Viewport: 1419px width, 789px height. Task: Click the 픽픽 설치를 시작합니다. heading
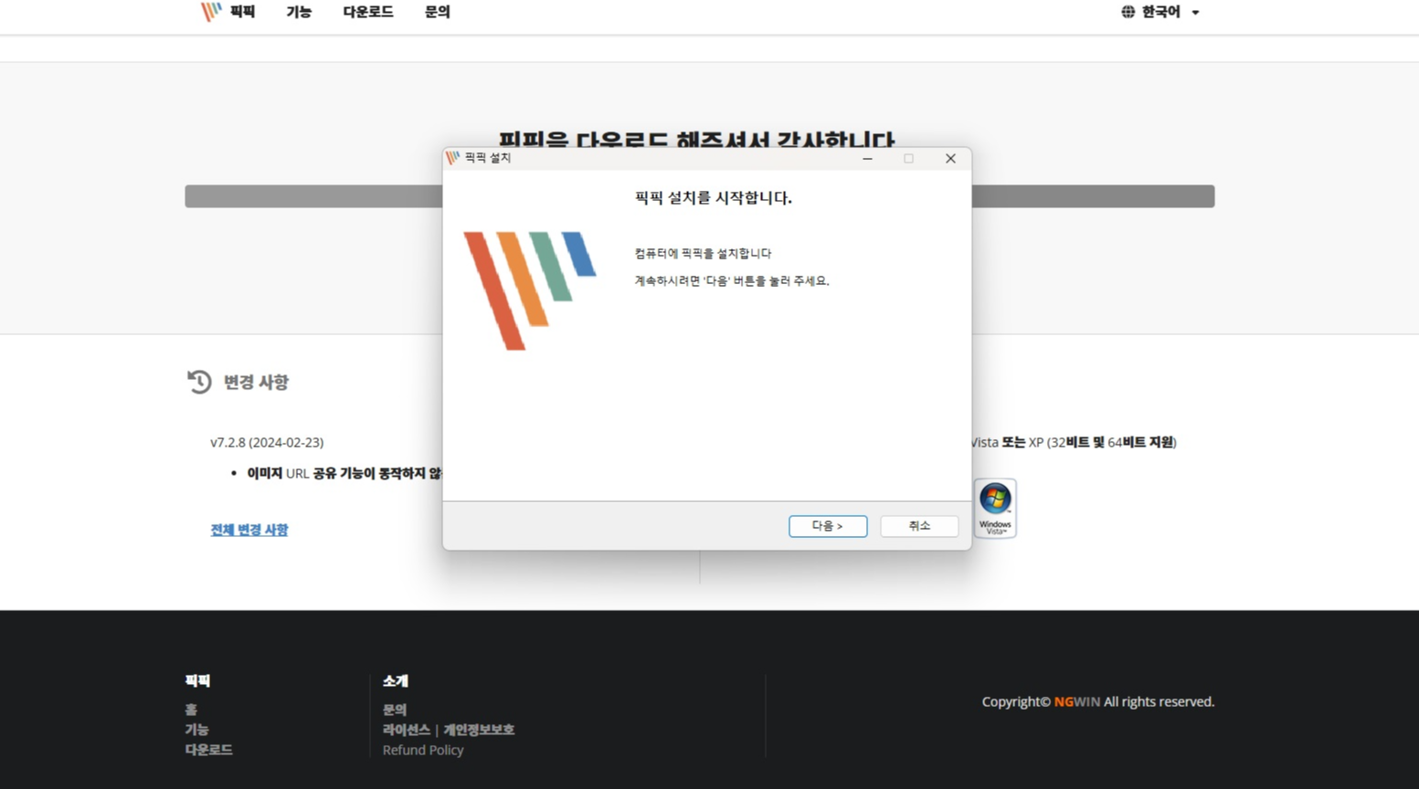click(714, 197)
